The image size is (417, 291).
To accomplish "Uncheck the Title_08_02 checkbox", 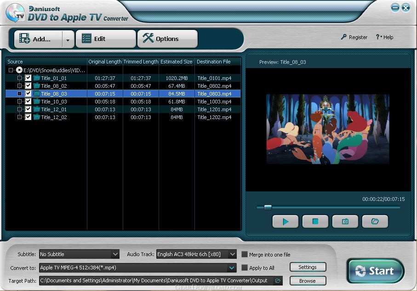I will (28, 86).
